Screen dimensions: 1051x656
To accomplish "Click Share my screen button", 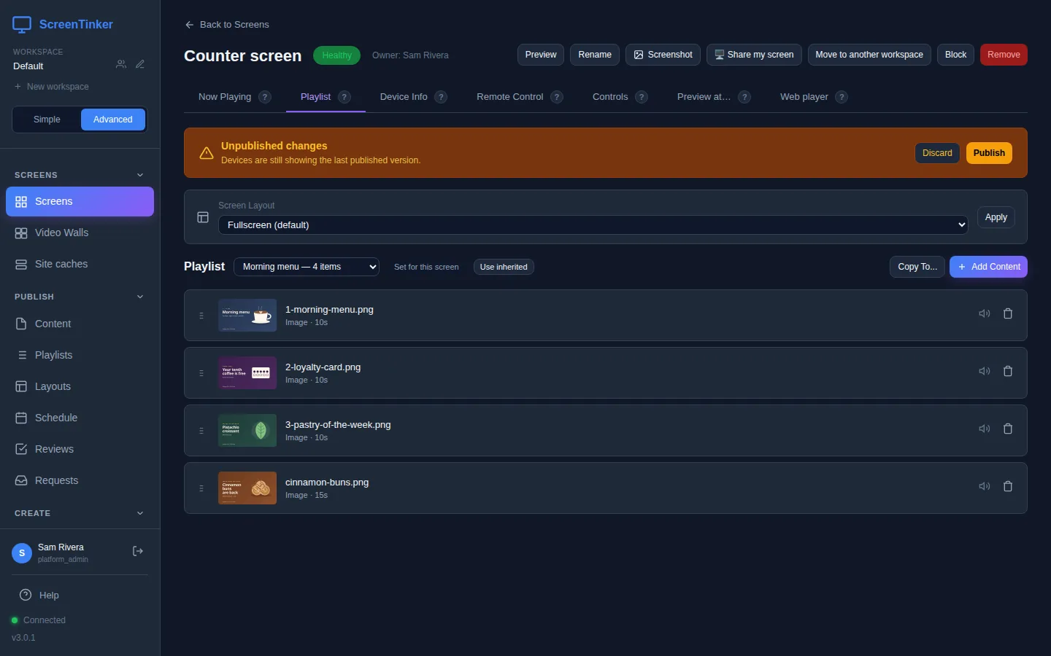I will pyautogui.click(x=754, y=55).
